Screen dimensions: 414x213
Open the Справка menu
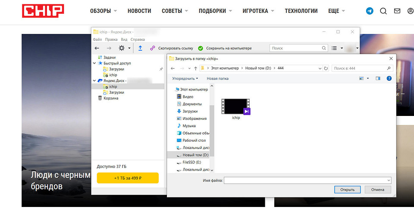click(x=137, y=40)
